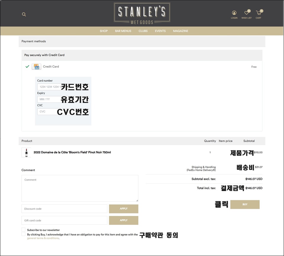Click the Item price column header

(x=225, y=141)
